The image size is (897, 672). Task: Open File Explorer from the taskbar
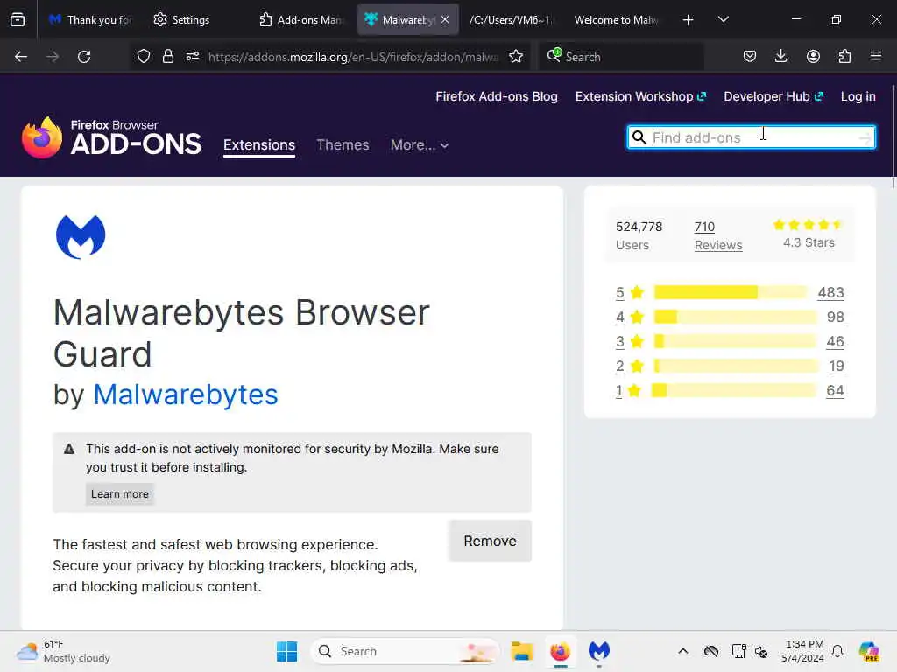(522, 651)
